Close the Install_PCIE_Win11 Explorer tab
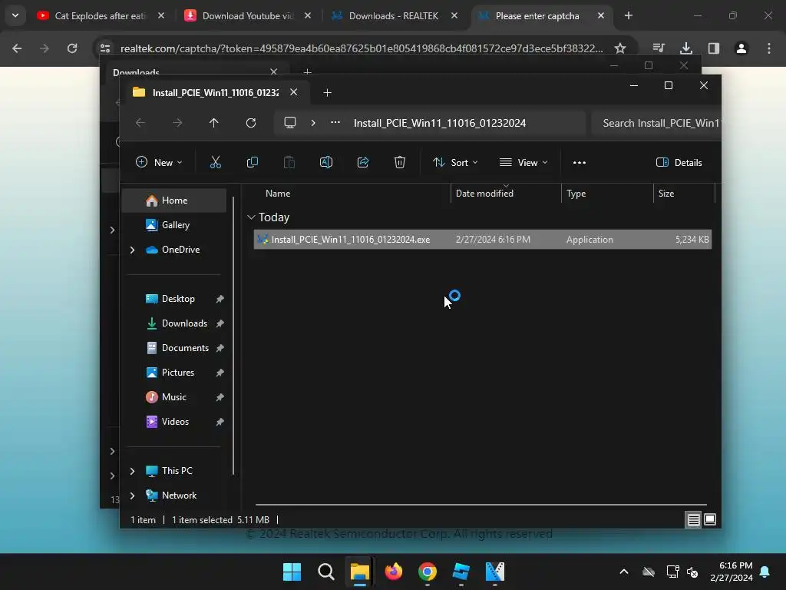 [294, 92]
